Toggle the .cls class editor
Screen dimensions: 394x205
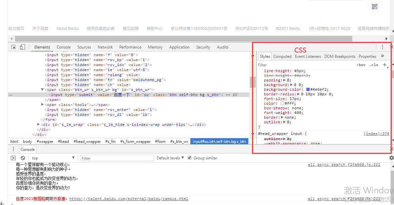[374, 65]
